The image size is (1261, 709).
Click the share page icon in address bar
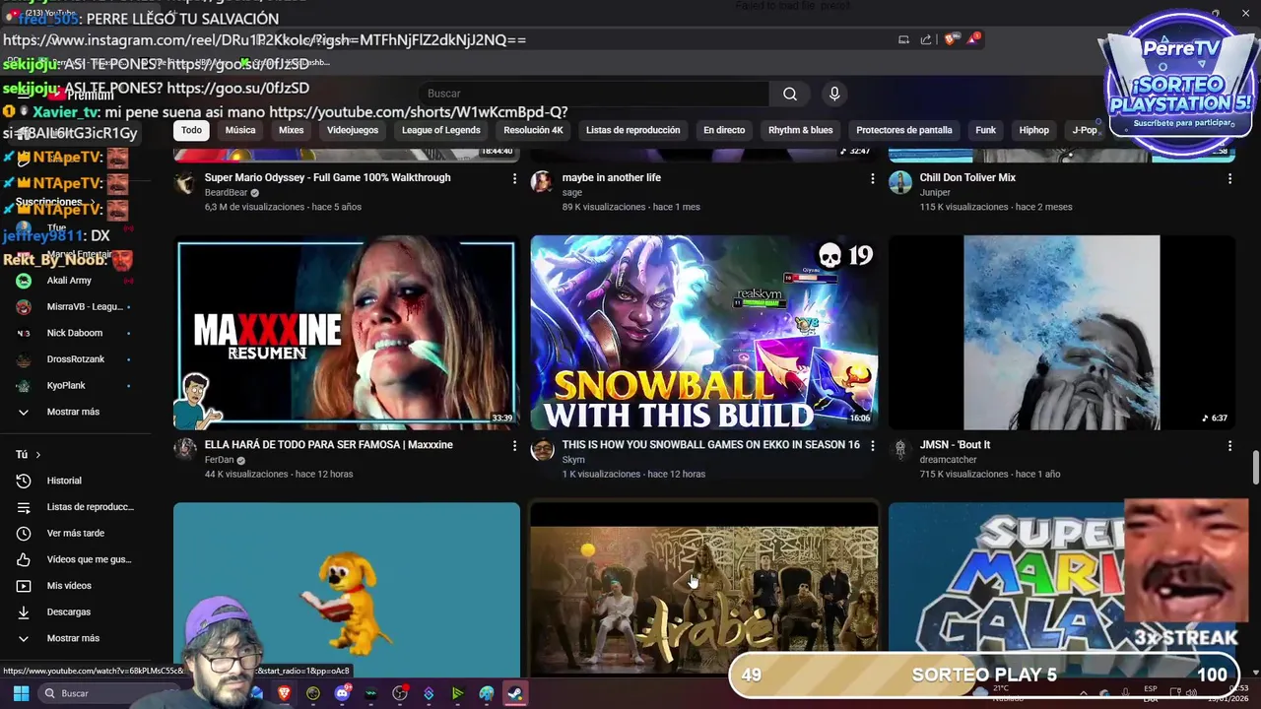pyautogui.click(x=926, y=39)
